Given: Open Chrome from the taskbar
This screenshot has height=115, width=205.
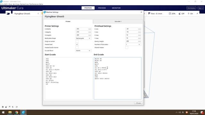Looking at the screenshot, I should (x=17, y=112).
